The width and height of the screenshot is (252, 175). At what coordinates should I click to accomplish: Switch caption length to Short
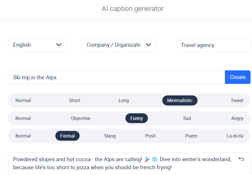(74, 100)
